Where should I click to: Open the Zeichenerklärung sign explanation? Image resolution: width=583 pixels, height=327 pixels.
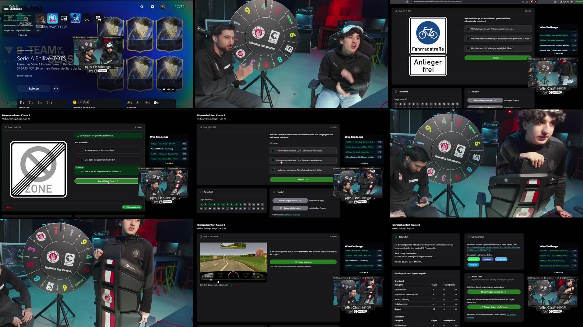coord(132,207)
